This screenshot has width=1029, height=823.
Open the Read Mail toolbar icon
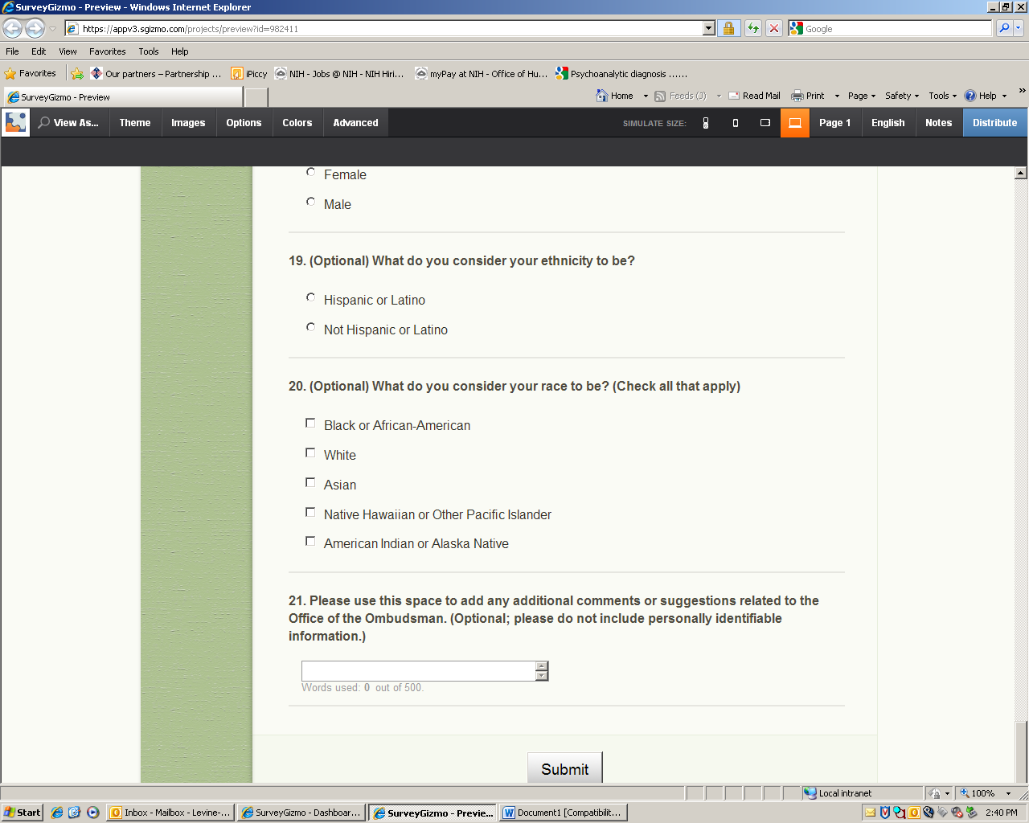[754, 96]
